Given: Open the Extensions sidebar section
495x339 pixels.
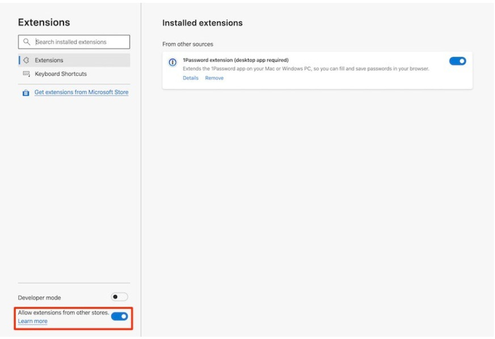Looking at the screenshot, I should [x=74, y=60].
